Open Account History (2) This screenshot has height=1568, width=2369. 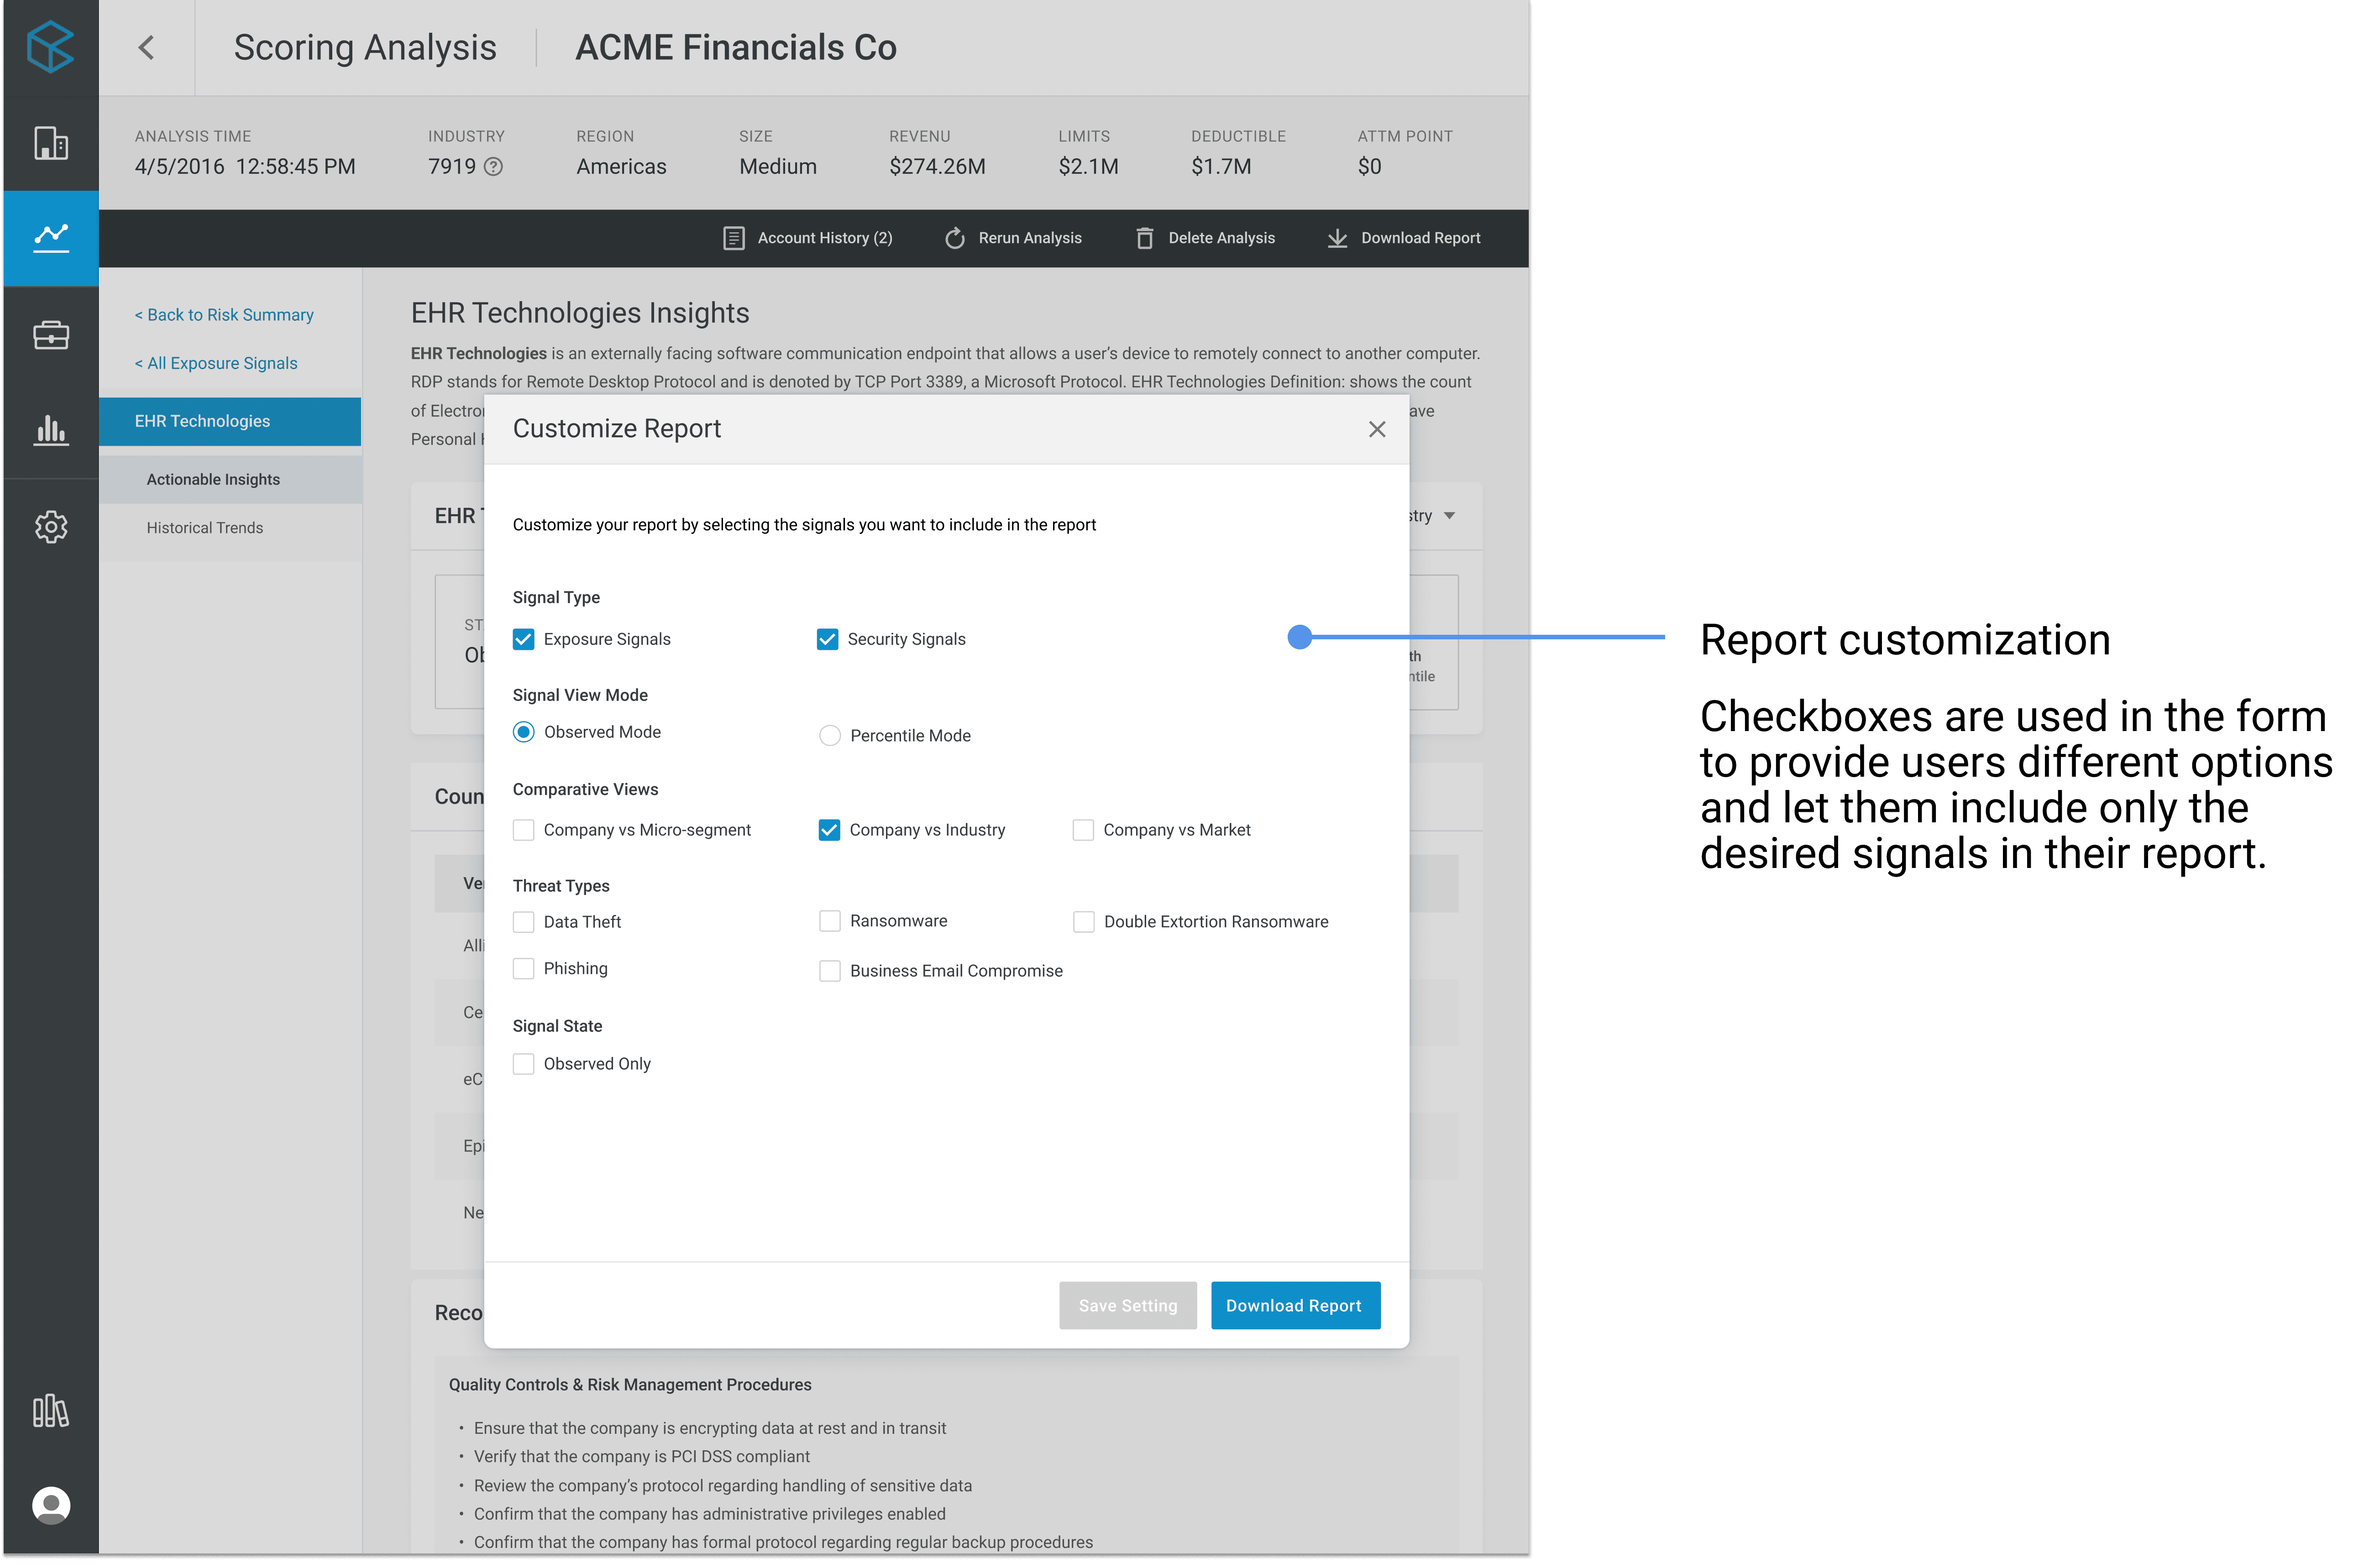pyautogui.click(x=808, y=238)
